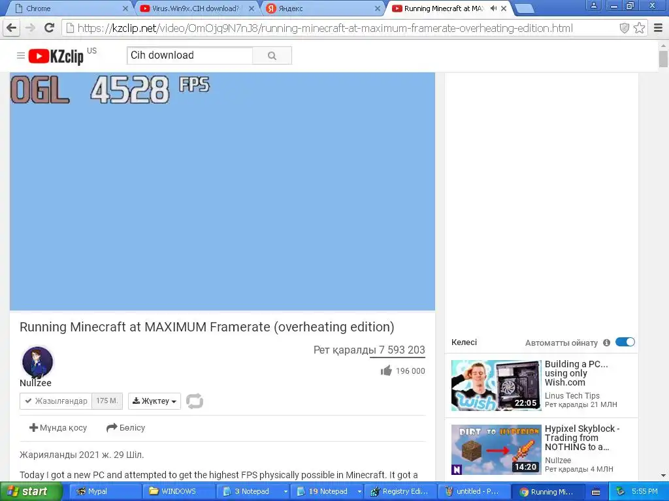This screenshot has height=501, width=669.
Task: Click the Chrome user profile icon
Action: (x=593, y=5)
